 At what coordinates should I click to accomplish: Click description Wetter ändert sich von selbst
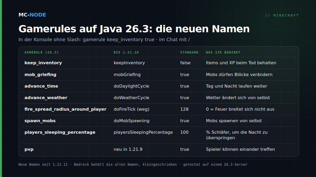238,98
